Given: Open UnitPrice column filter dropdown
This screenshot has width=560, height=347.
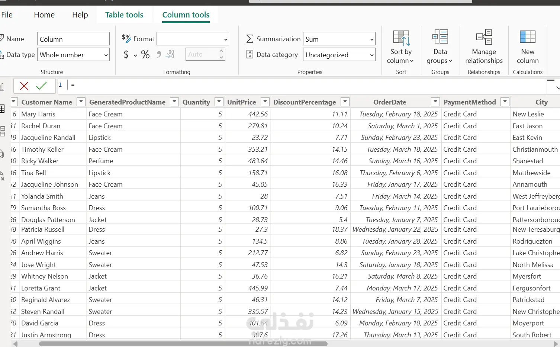Looking at the screenshot, I should [265, 102].
